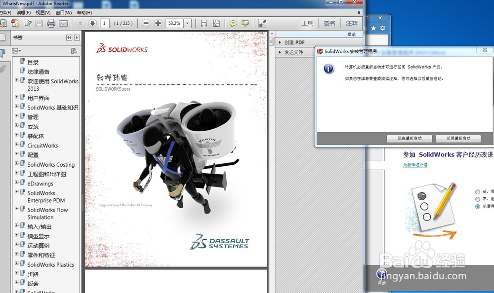The height and width of the screenshot is (293, 494).
Task: Open the 帮助(H) menu
Action: click(x=84, y=13)
